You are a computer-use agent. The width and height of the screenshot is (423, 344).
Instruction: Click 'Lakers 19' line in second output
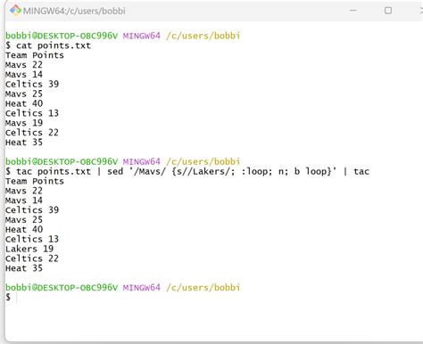coord(29,249)
